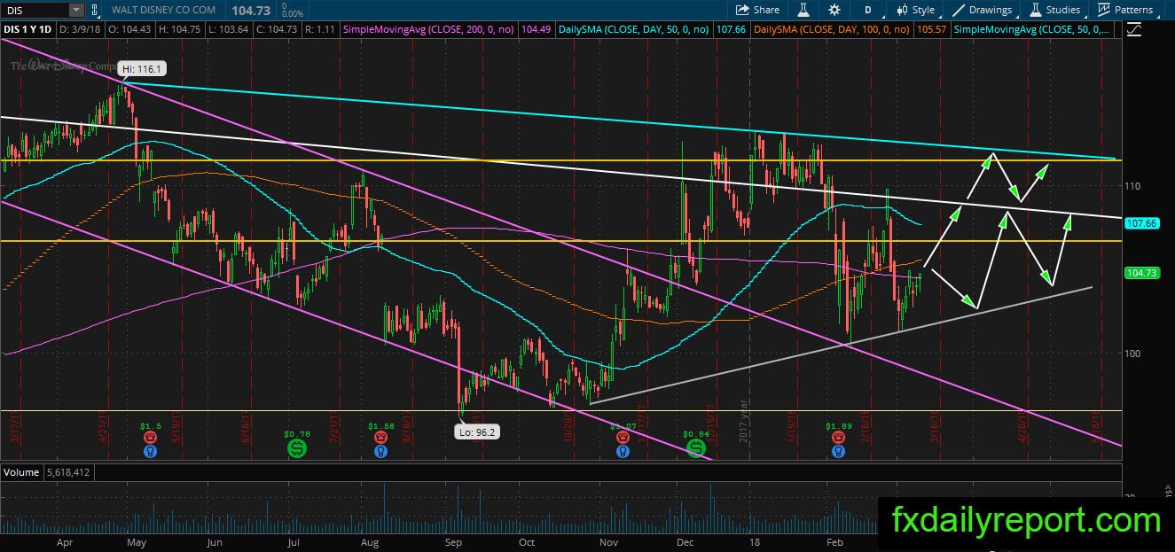The image size is (1175, 552).
Task: Click the $0.78 dividend amount label
Action: click(x=296, y=433)
